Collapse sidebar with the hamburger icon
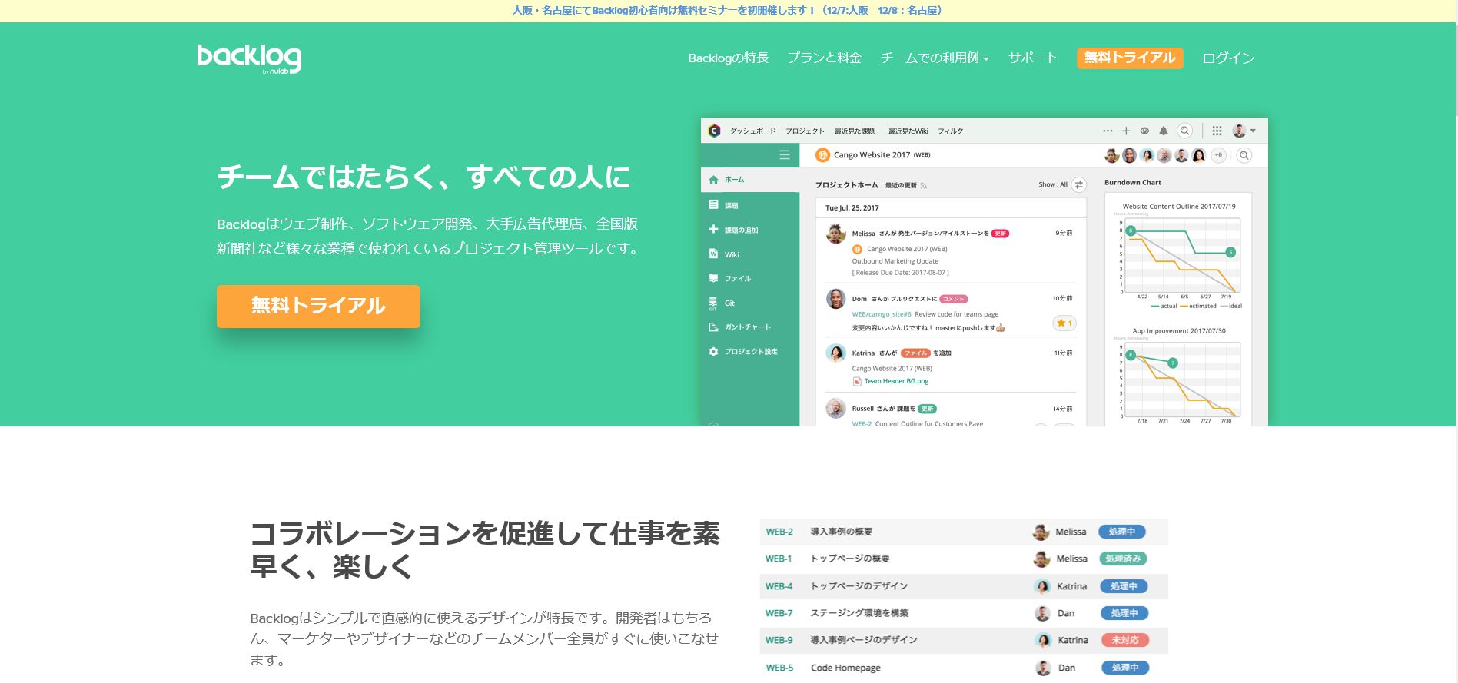 coord(785,155)
